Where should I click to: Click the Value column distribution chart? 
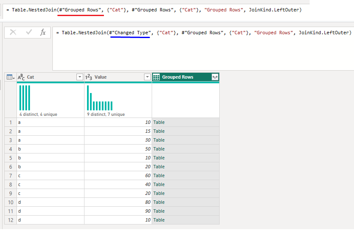[100, 98]
